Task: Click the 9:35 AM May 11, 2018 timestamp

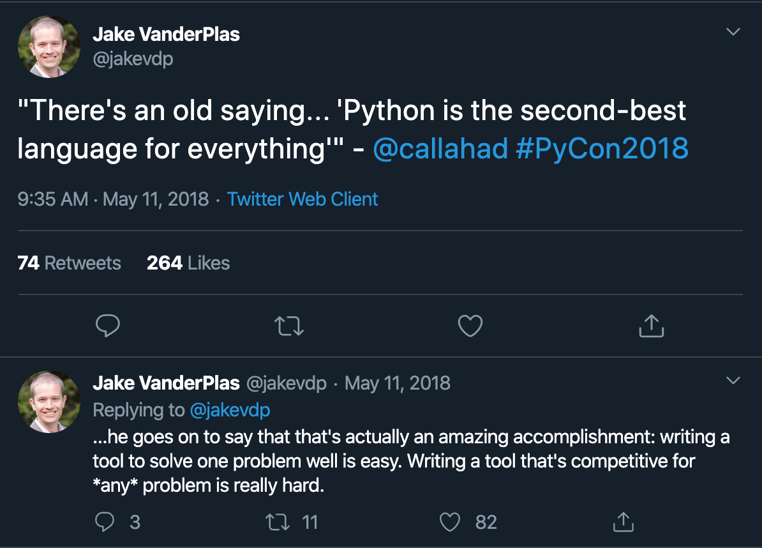Action: [113, 199]
